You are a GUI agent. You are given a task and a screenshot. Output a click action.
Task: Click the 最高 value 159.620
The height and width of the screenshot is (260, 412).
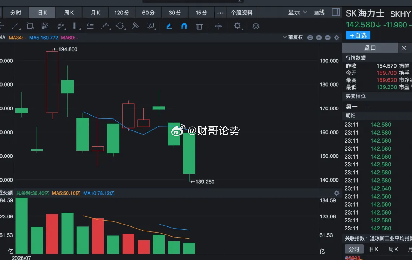pos(386,80)
